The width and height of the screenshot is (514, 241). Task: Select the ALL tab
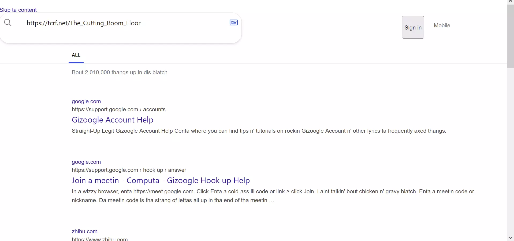(76, 55)
